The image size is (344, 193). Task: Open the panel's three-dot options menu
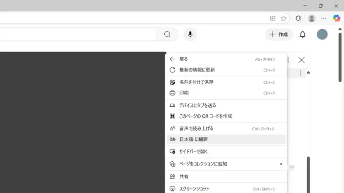pyautogui.click(x=288, y=60)
